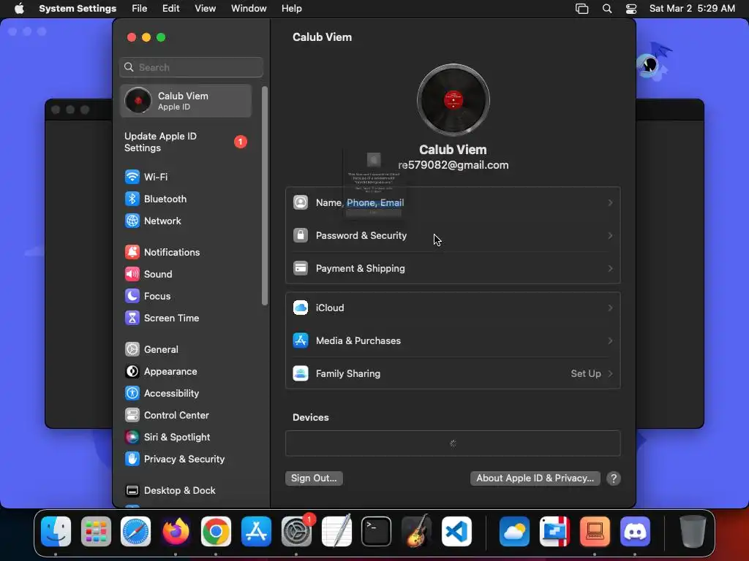This screenshot has height=561, width=749.
Task: Open Siri & Spotlight icon
Action: [132, 438]
